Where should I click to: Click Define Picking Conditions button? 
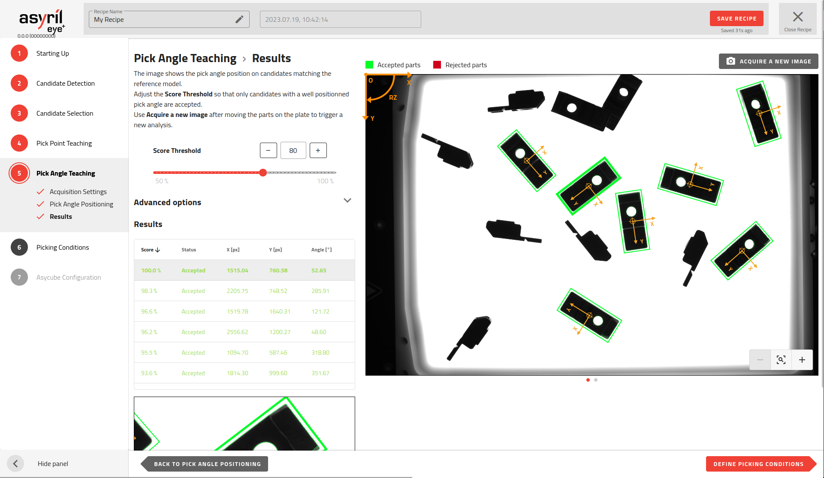[758, 464]
